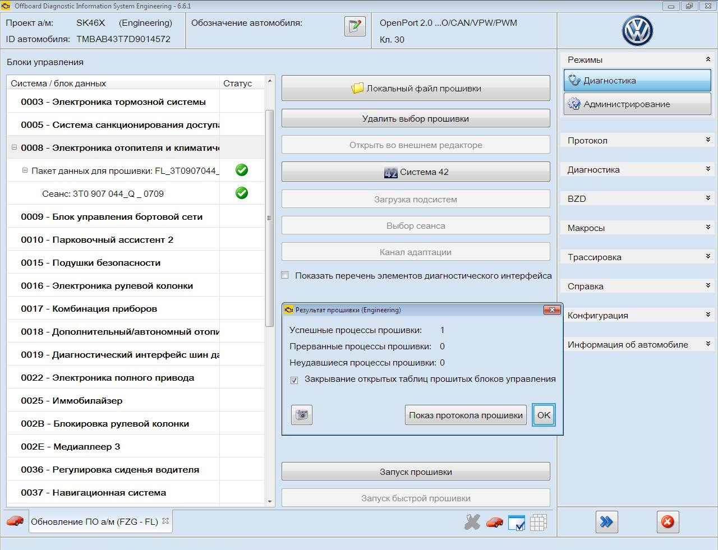Select 0037 Навигационная система row
The height and width of the screenshot is (550, 718).
point(135,492)
